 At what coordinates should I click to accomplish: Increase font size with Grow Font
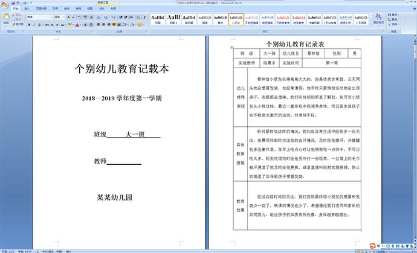click(x=69, y=17)
